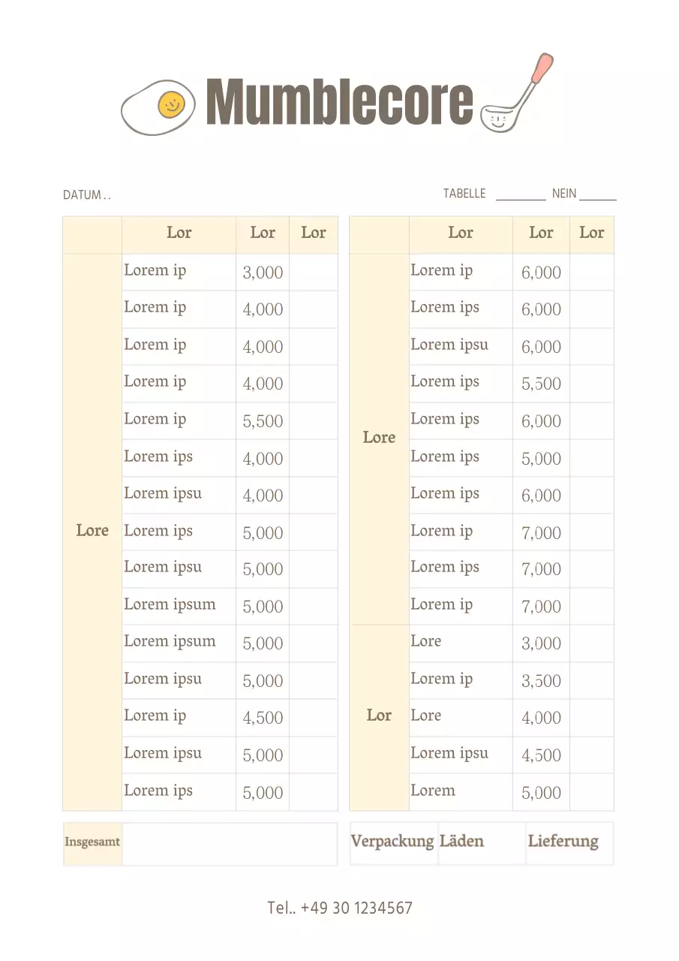Screen dimensions: 679x961
Task: Select the right table's Lore item priced 4,000
Action: 426,716
